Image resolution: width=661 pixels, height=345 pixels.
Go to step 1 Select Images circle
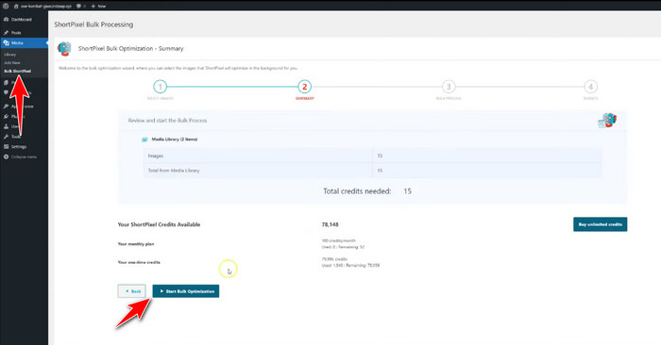click(x=161, y=87)
